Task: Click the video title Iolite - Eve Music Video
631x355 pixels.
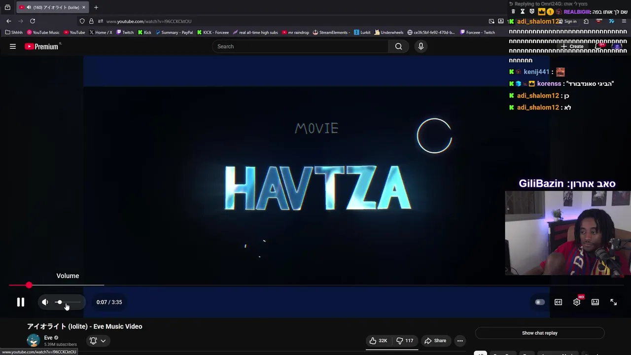Action: (85, 326)
